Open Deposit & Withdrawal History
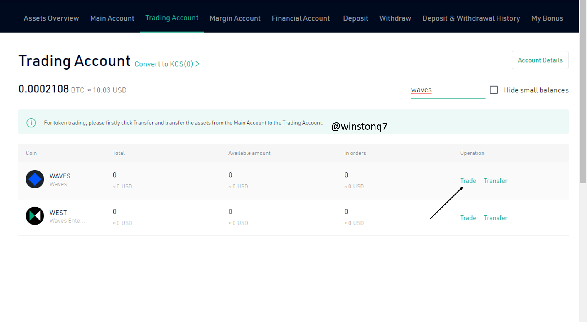587x322 pixels. click(471, 18)
